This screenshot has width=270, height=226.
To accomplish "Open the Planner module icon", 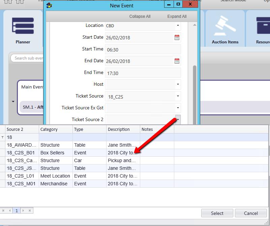I will [23, 27].
